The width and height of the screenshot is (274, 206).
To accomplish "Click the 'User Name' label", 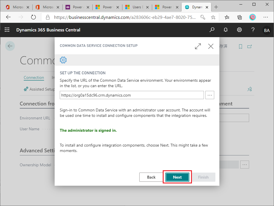I will click(x=29, y=129).
